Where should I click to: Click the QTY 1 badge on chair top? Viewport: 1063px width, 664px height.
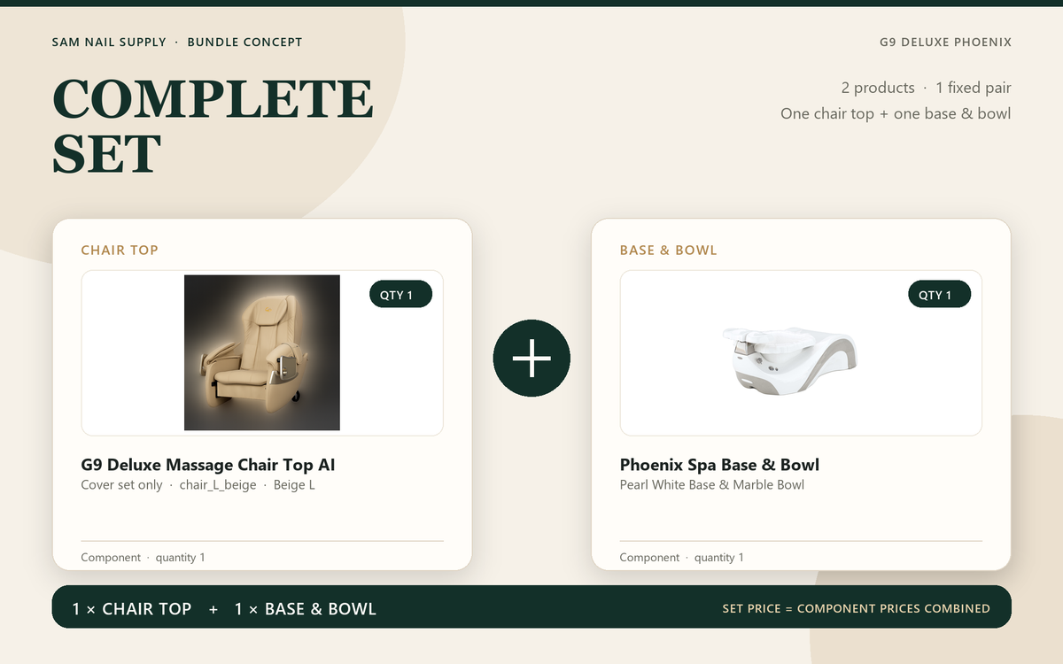click(400, 295)
